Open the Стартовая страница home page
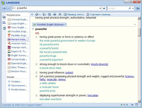 (x=98, y=14)
